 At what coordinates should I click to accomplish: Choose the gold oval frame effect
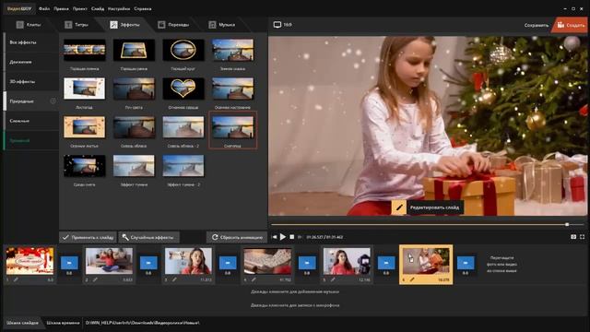tap(183, 50)
